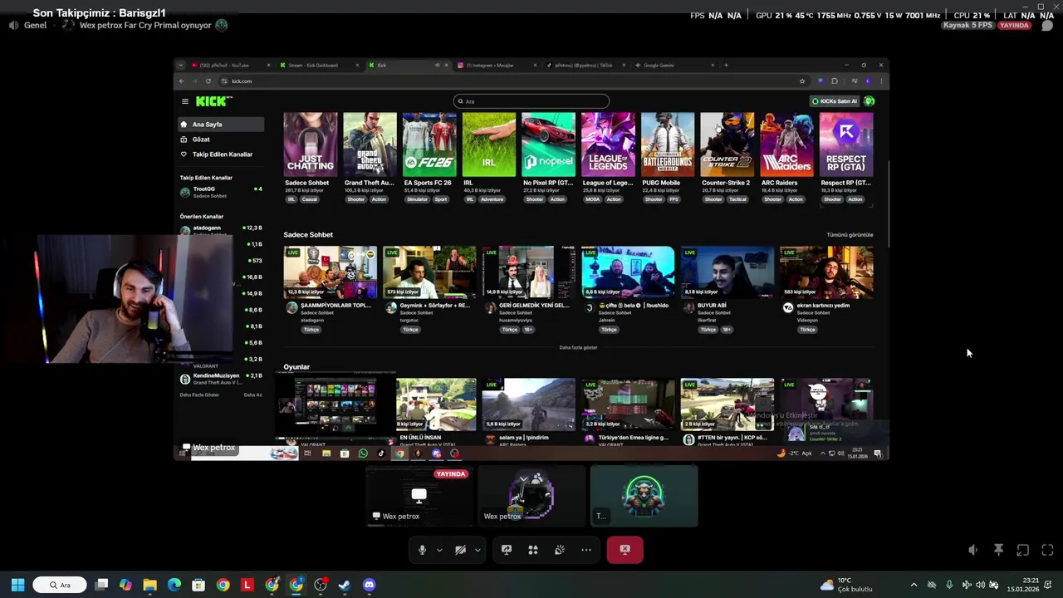Show hidden tray icons chevron

click(x=914, y=585)
